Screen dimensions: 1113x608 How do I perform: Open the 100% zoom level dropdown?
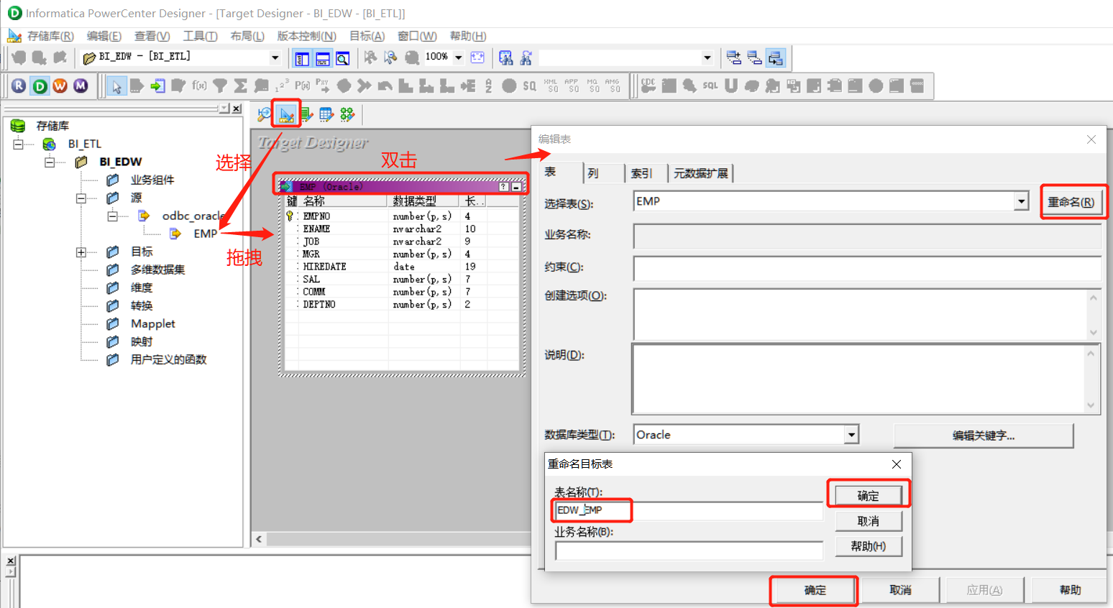click(x=459, y=57)
